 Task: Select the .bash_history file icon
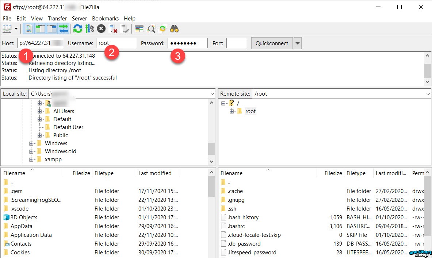[223, 217]
